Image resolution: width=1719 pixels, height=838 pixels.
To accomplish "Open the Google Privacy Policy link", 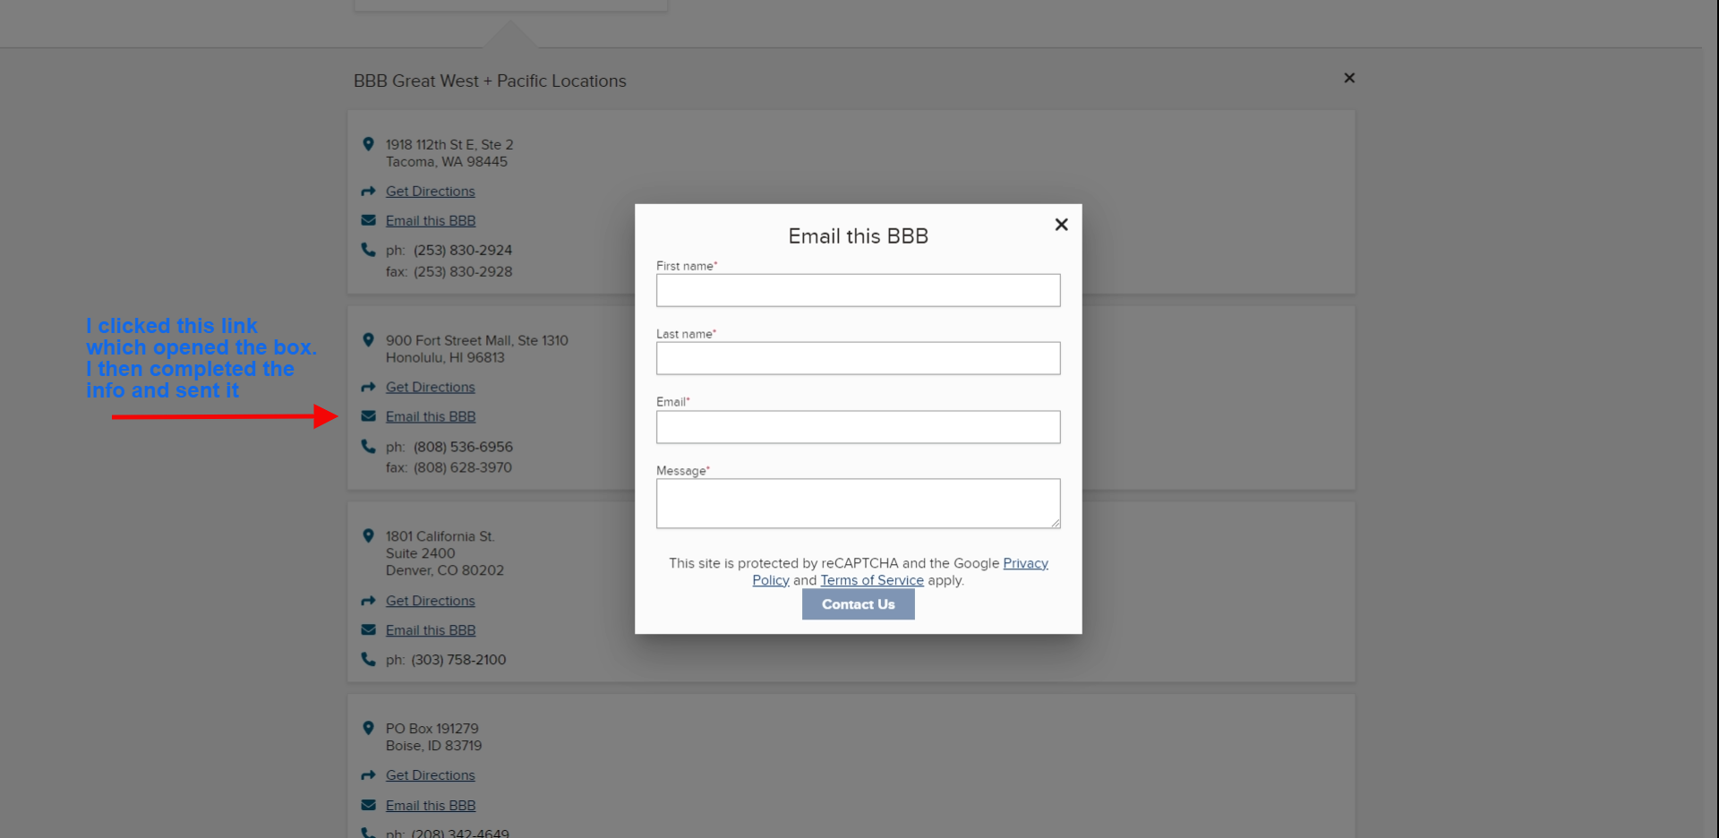I will [1024, 563].
